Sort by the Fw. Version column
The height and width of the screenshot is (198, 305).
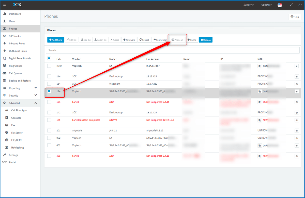(x=153, y=59)
